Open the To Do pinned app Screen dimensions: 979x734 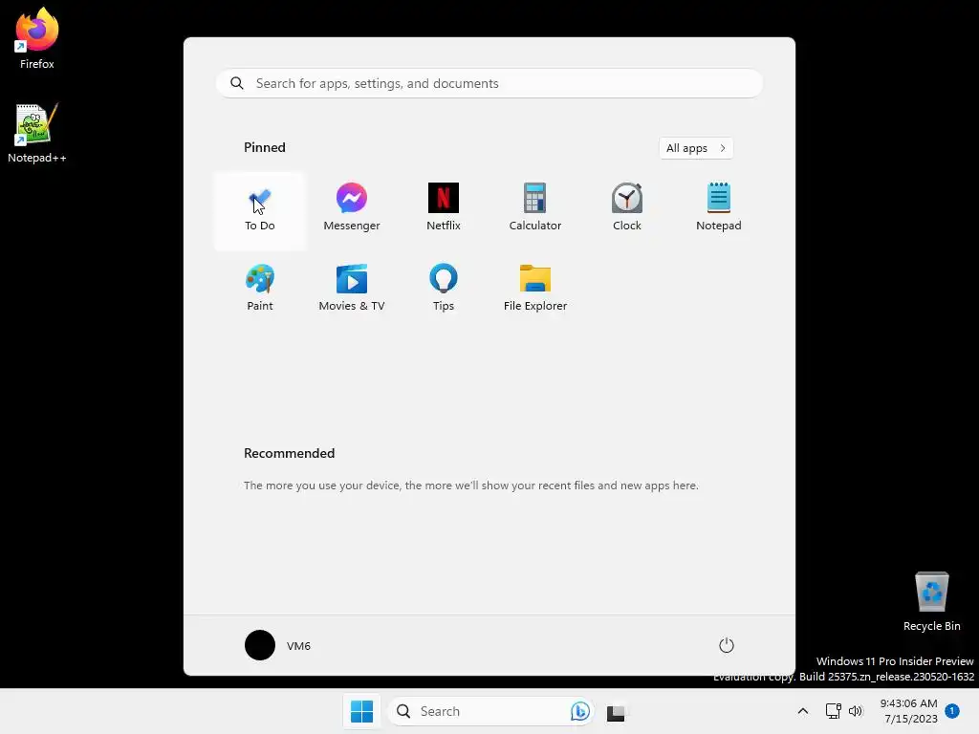[260, 210]
